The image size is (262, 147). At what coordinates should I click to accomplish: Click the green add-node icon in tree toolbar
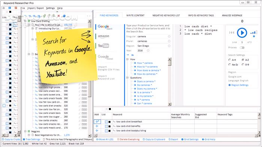44,16
